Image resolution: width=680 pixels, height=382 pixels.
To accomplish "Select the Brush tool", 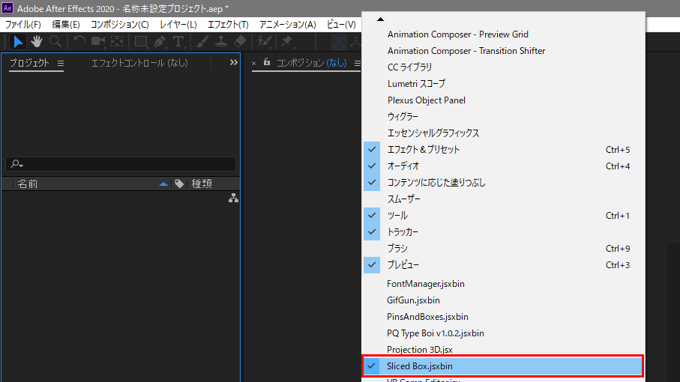I will coord(202,42).
